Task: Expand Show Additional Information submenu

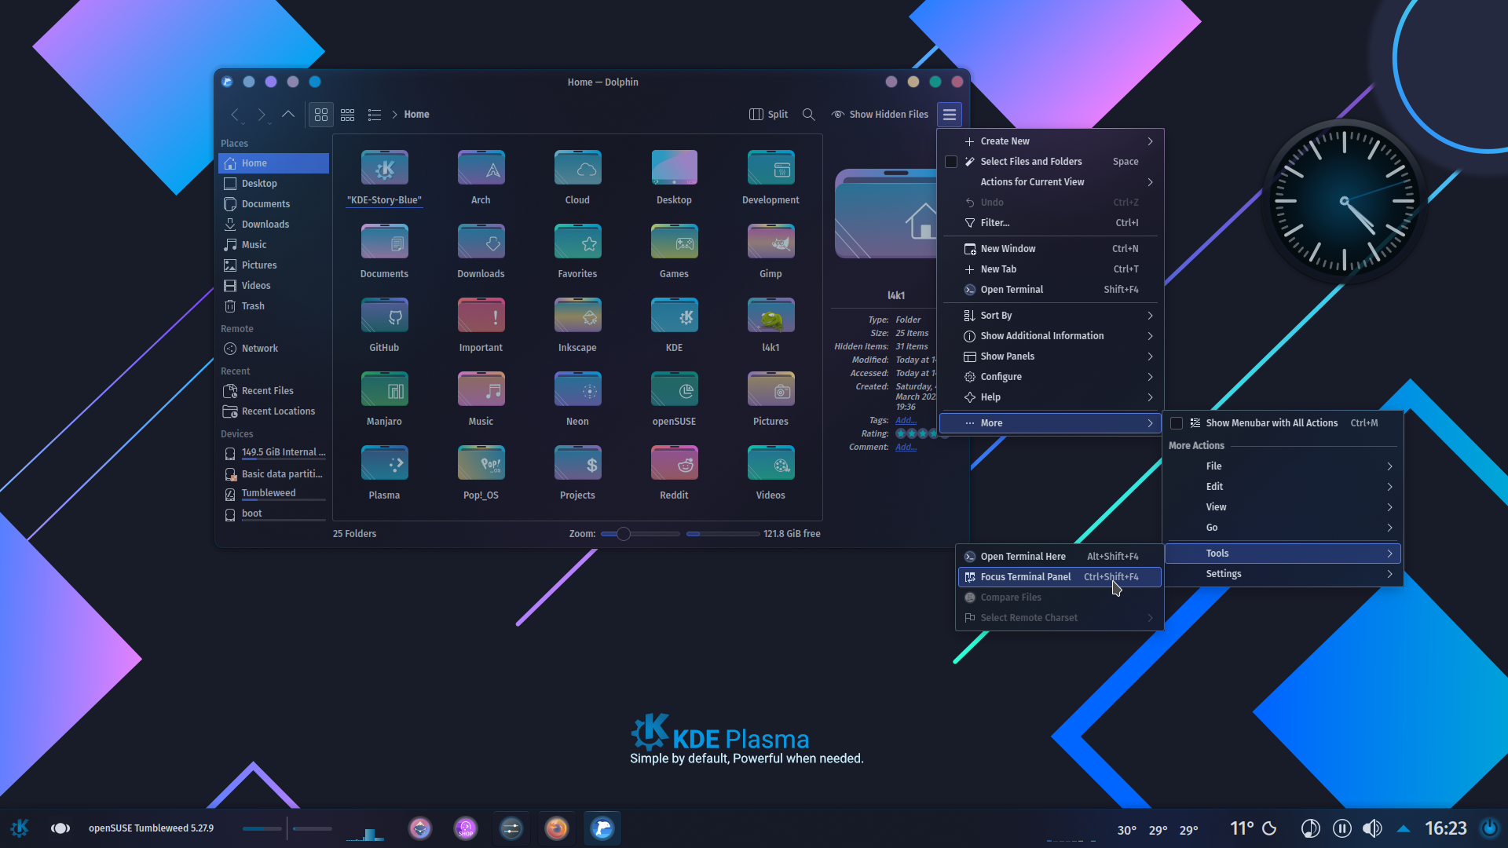Action: click(1050, 336)
